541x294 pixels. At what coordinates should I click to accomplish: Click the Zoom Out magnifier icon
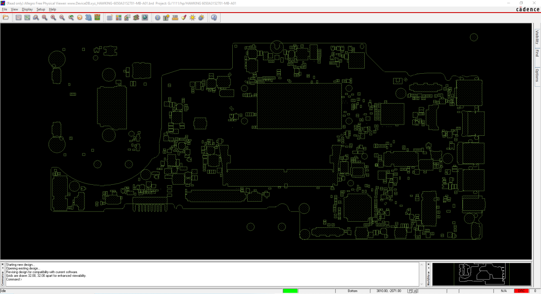(x=62, y=18)
